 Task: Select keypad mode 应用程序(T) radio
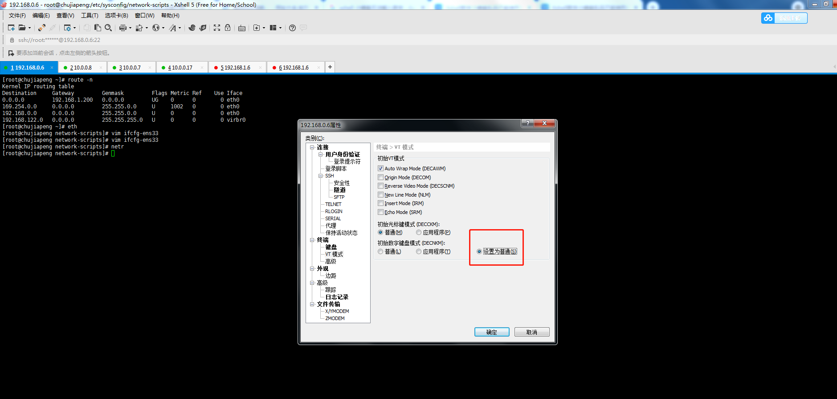pyautogui.click(x=419, y=251)
